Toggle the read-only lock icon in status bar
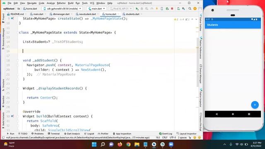The width and height of the screenshot is (265, 149). pos(190,137)
